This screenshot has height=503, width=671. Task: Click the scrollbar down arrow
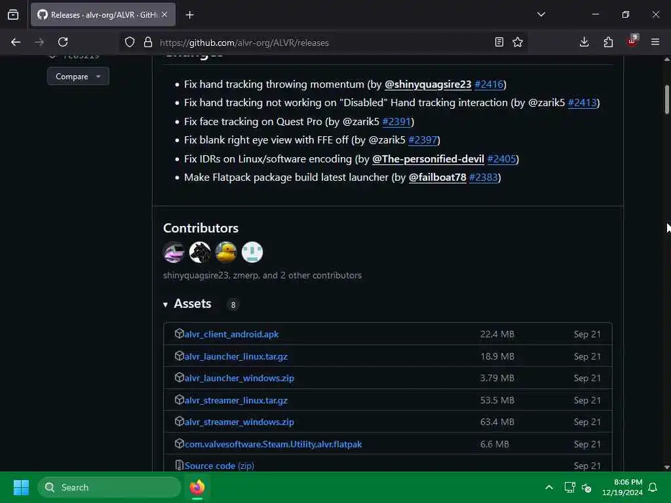666,467
